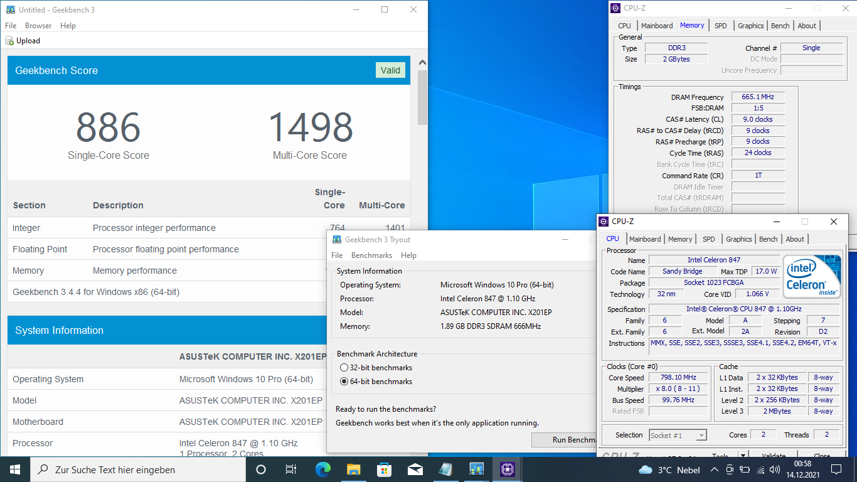The width and height of the screenshot is (857, 482).
Task: Select 32-bit benchmarks radio button
Action: (343, 368)
